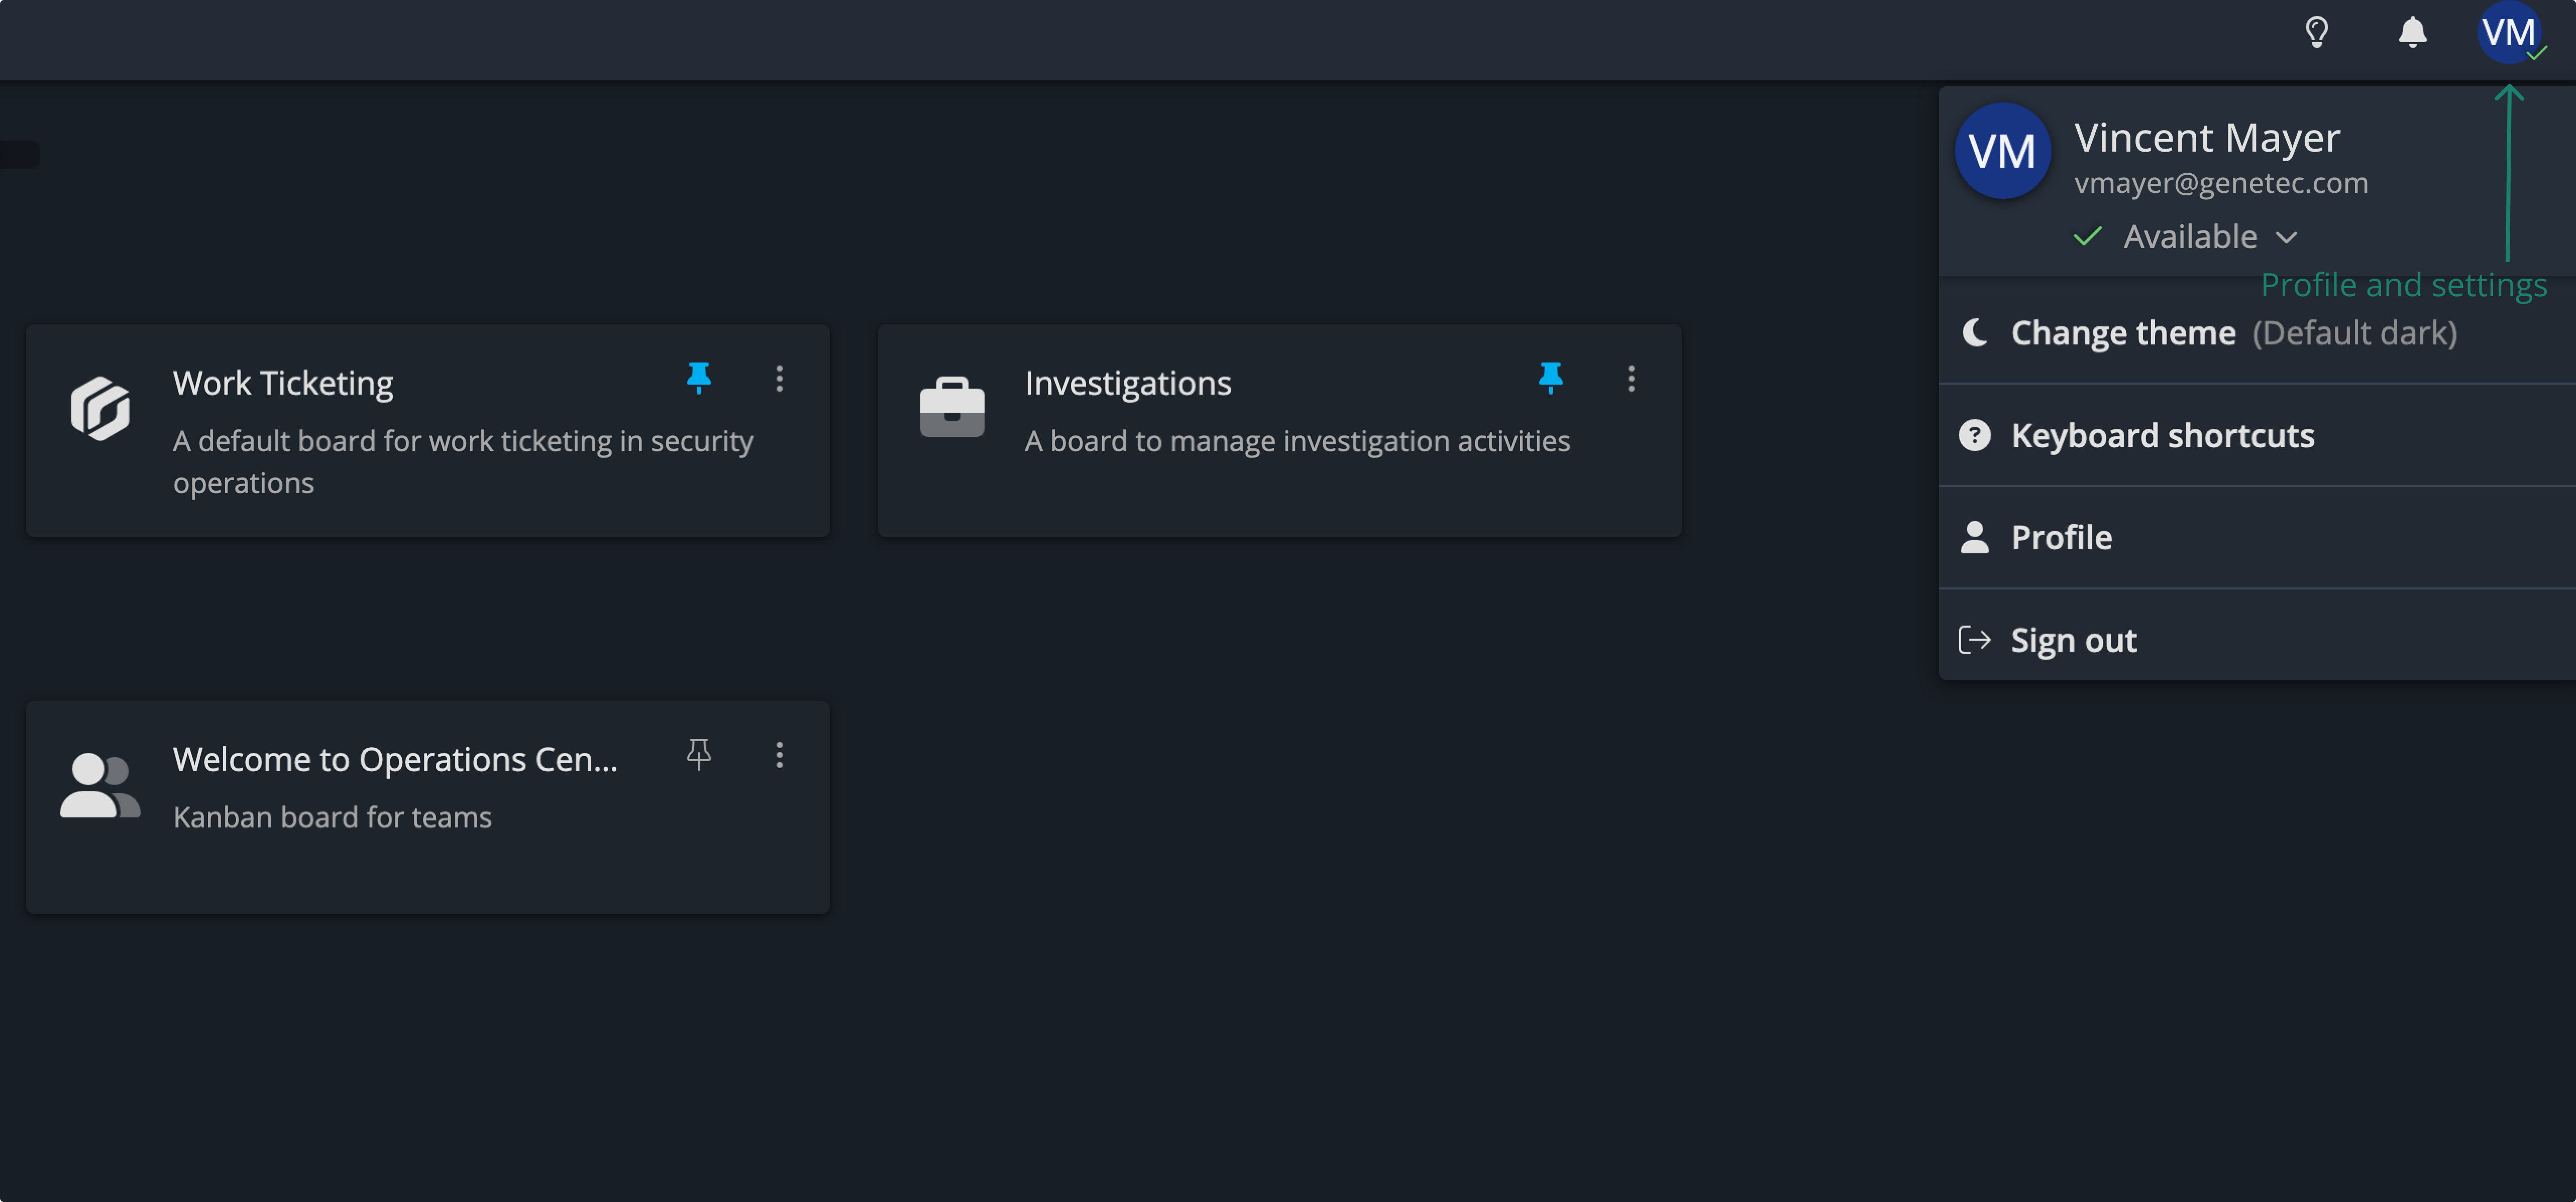The height and width of the screenshot is (1202, 2576).
Task: Select Change theme menu item
Action: (x=2257, y=332)
